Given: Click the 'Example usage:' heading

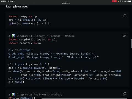Looking at the screenshot, I should point(16,7).
